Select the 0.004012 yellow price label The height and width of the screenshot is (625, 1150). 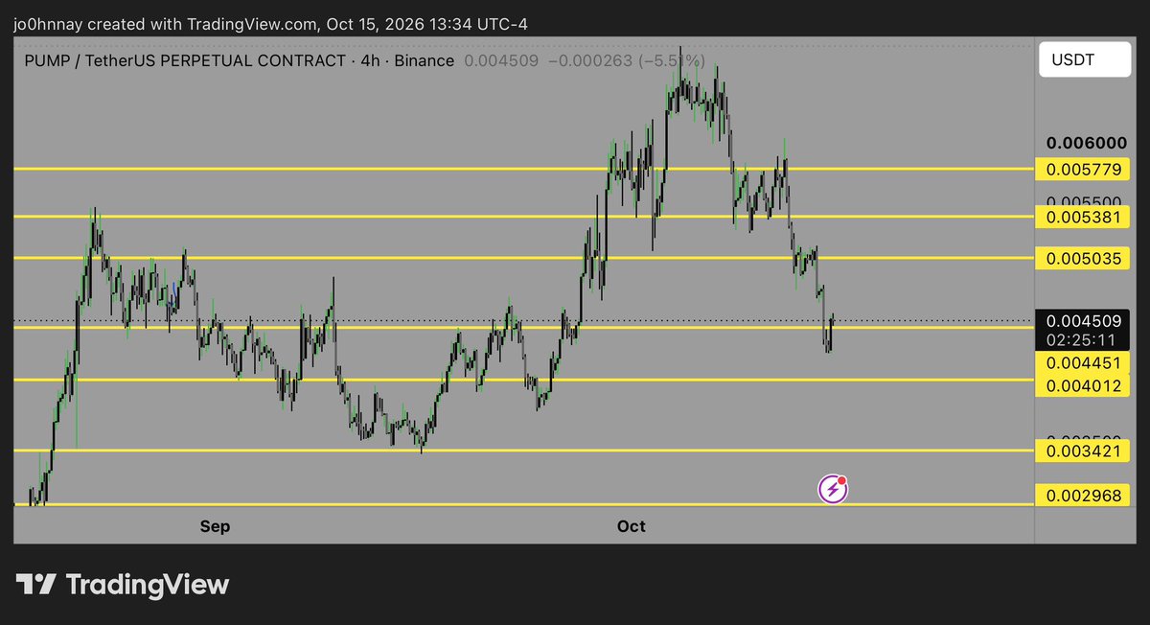click(x=1085, y=385)
